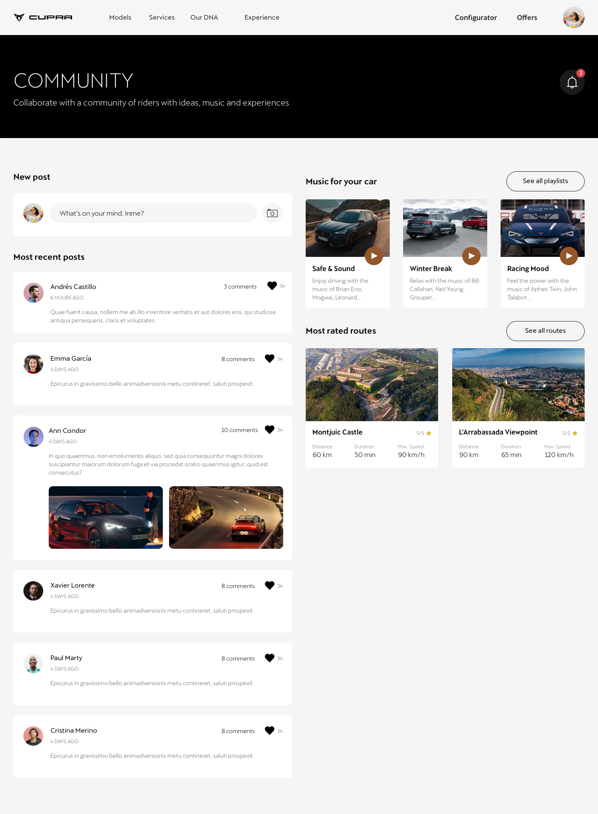
Task: Open the Our DNA menu
Action: (x=204, y=18)
